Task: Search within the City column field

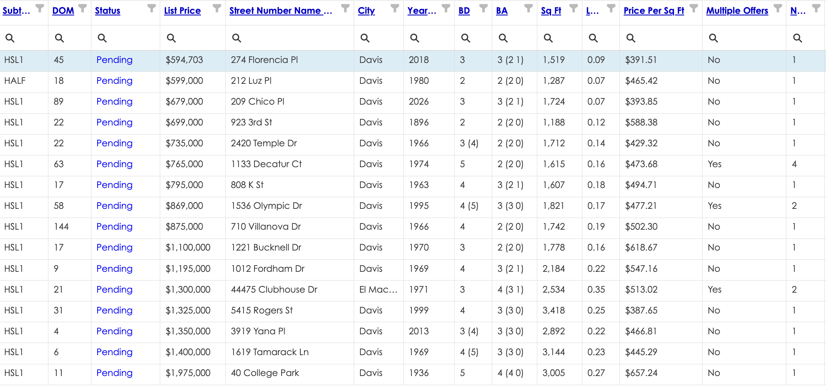Action: 379,38
